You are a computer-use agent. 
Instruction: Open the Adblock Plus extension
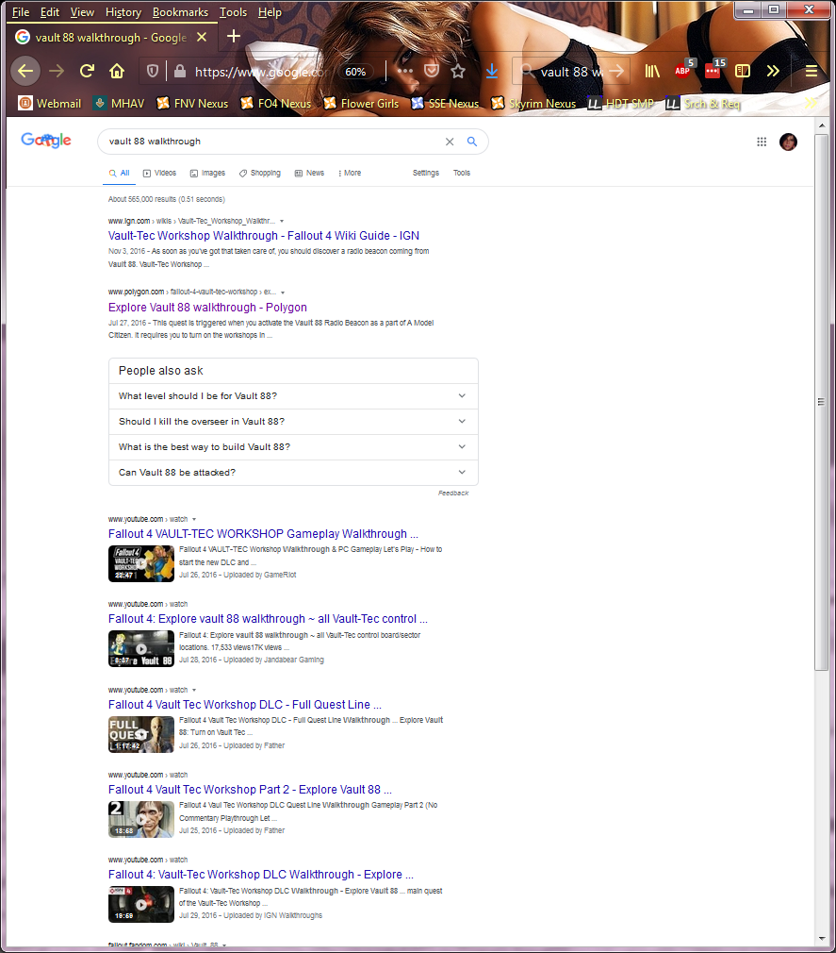click(x=683, y=71)
